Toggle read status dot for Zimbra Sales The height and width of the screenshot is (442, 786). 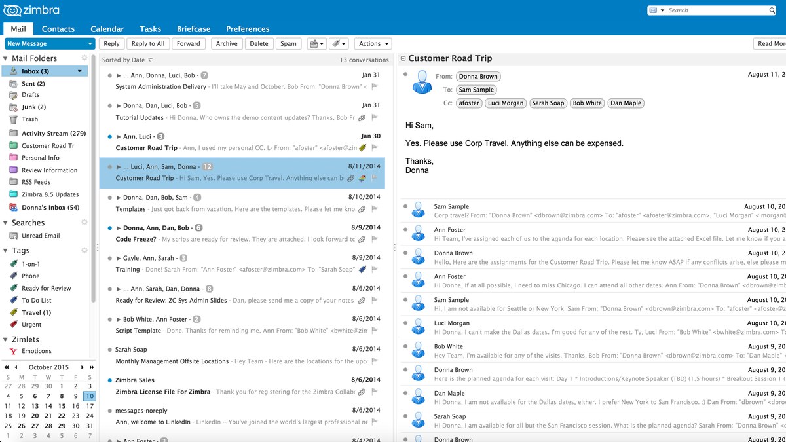(x=109, y=380)
